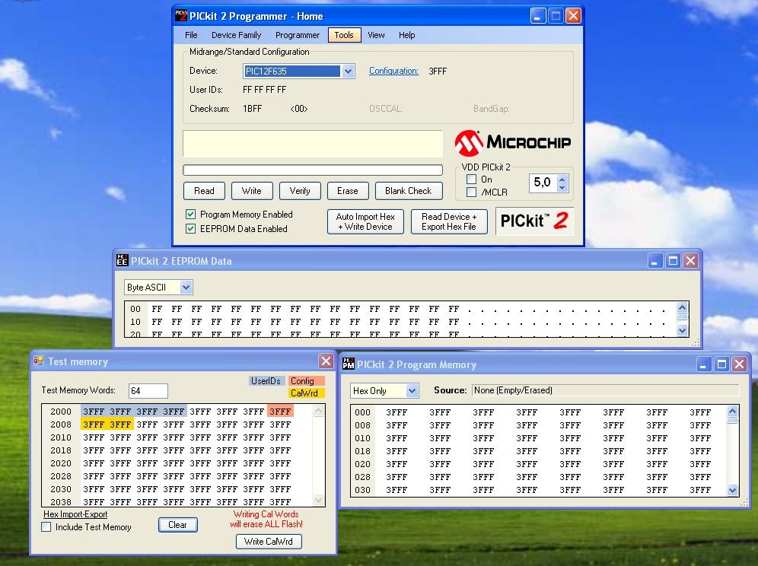Click the CalWrd color legend swatch
The height and width of the screenshot is (566, 758).
[306, 393]
